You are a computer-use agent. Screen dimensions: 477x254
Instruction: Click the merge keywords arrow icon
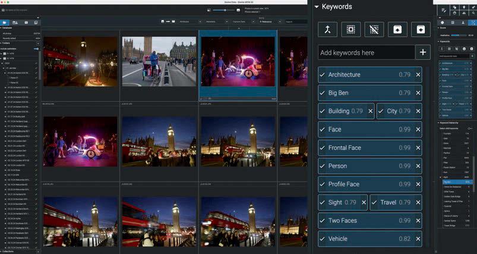pos(328,29)
